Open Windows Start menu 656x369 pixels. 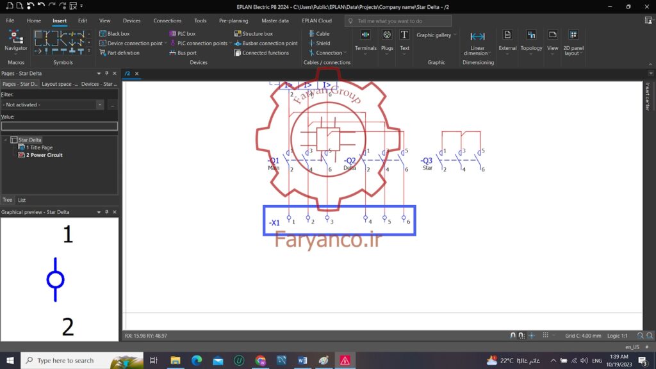[10, 360]
